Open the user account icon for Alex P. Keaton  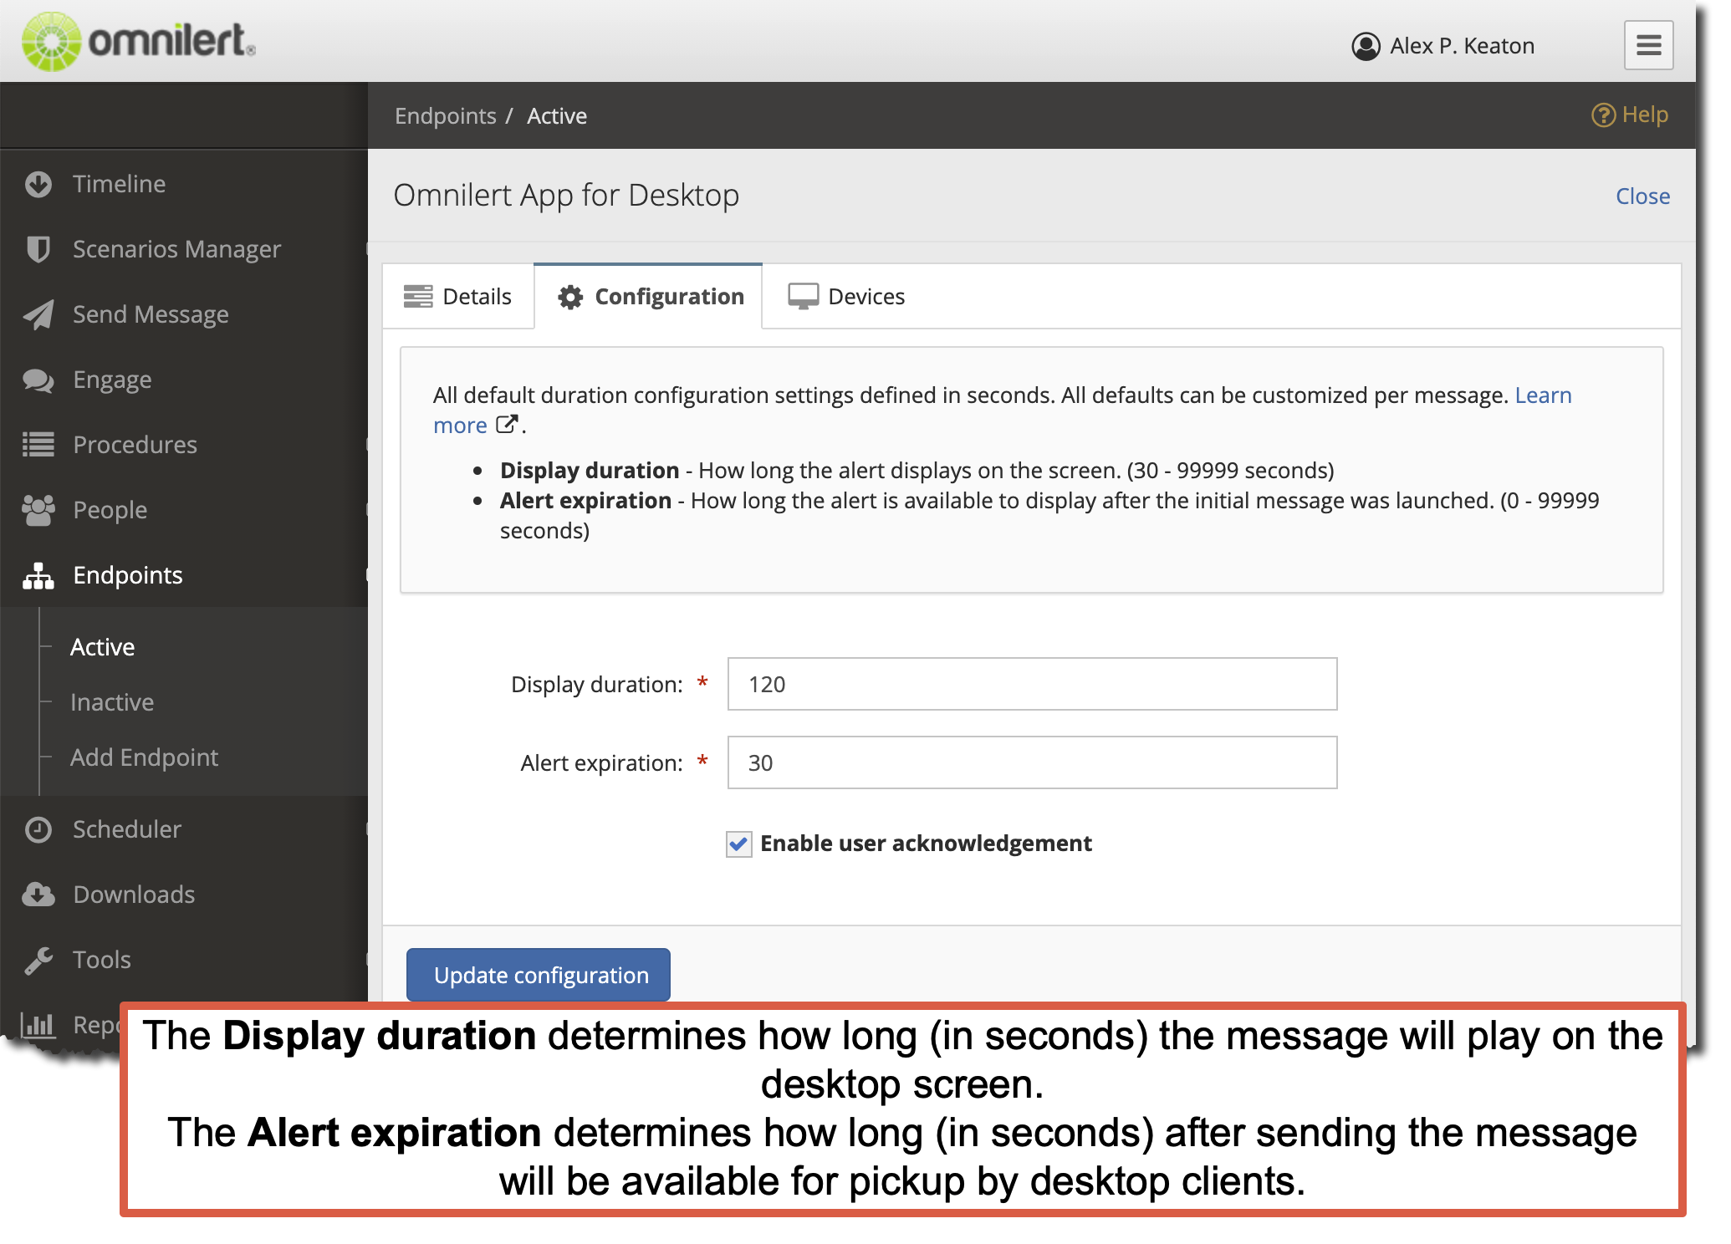[1366, 46]
